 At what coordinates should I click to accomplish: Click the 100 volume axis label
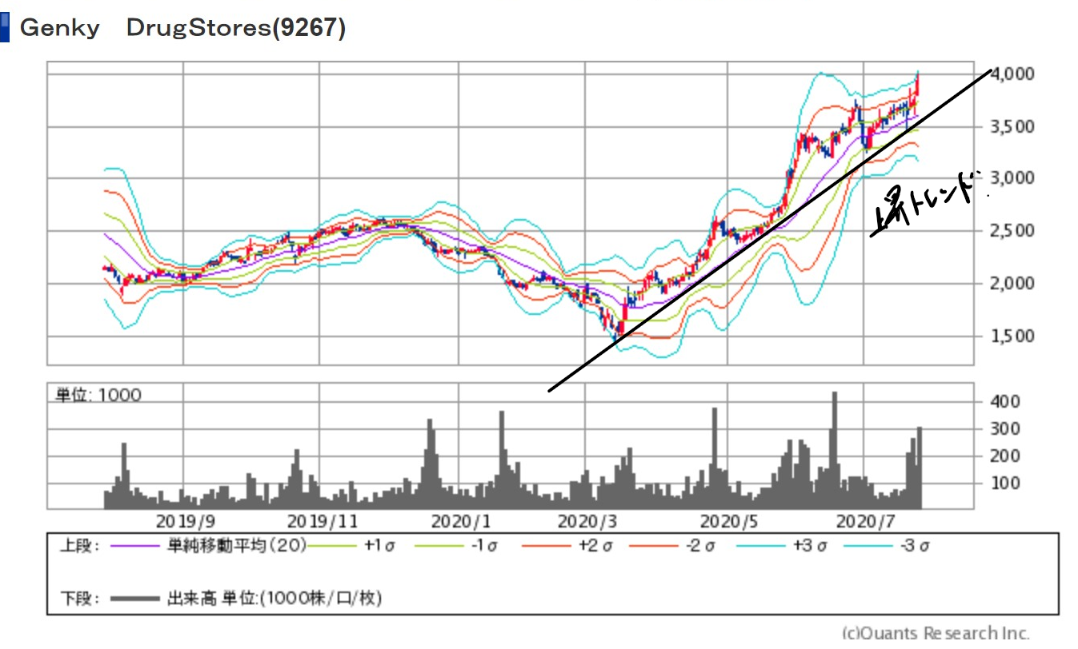pos(1005,484)
